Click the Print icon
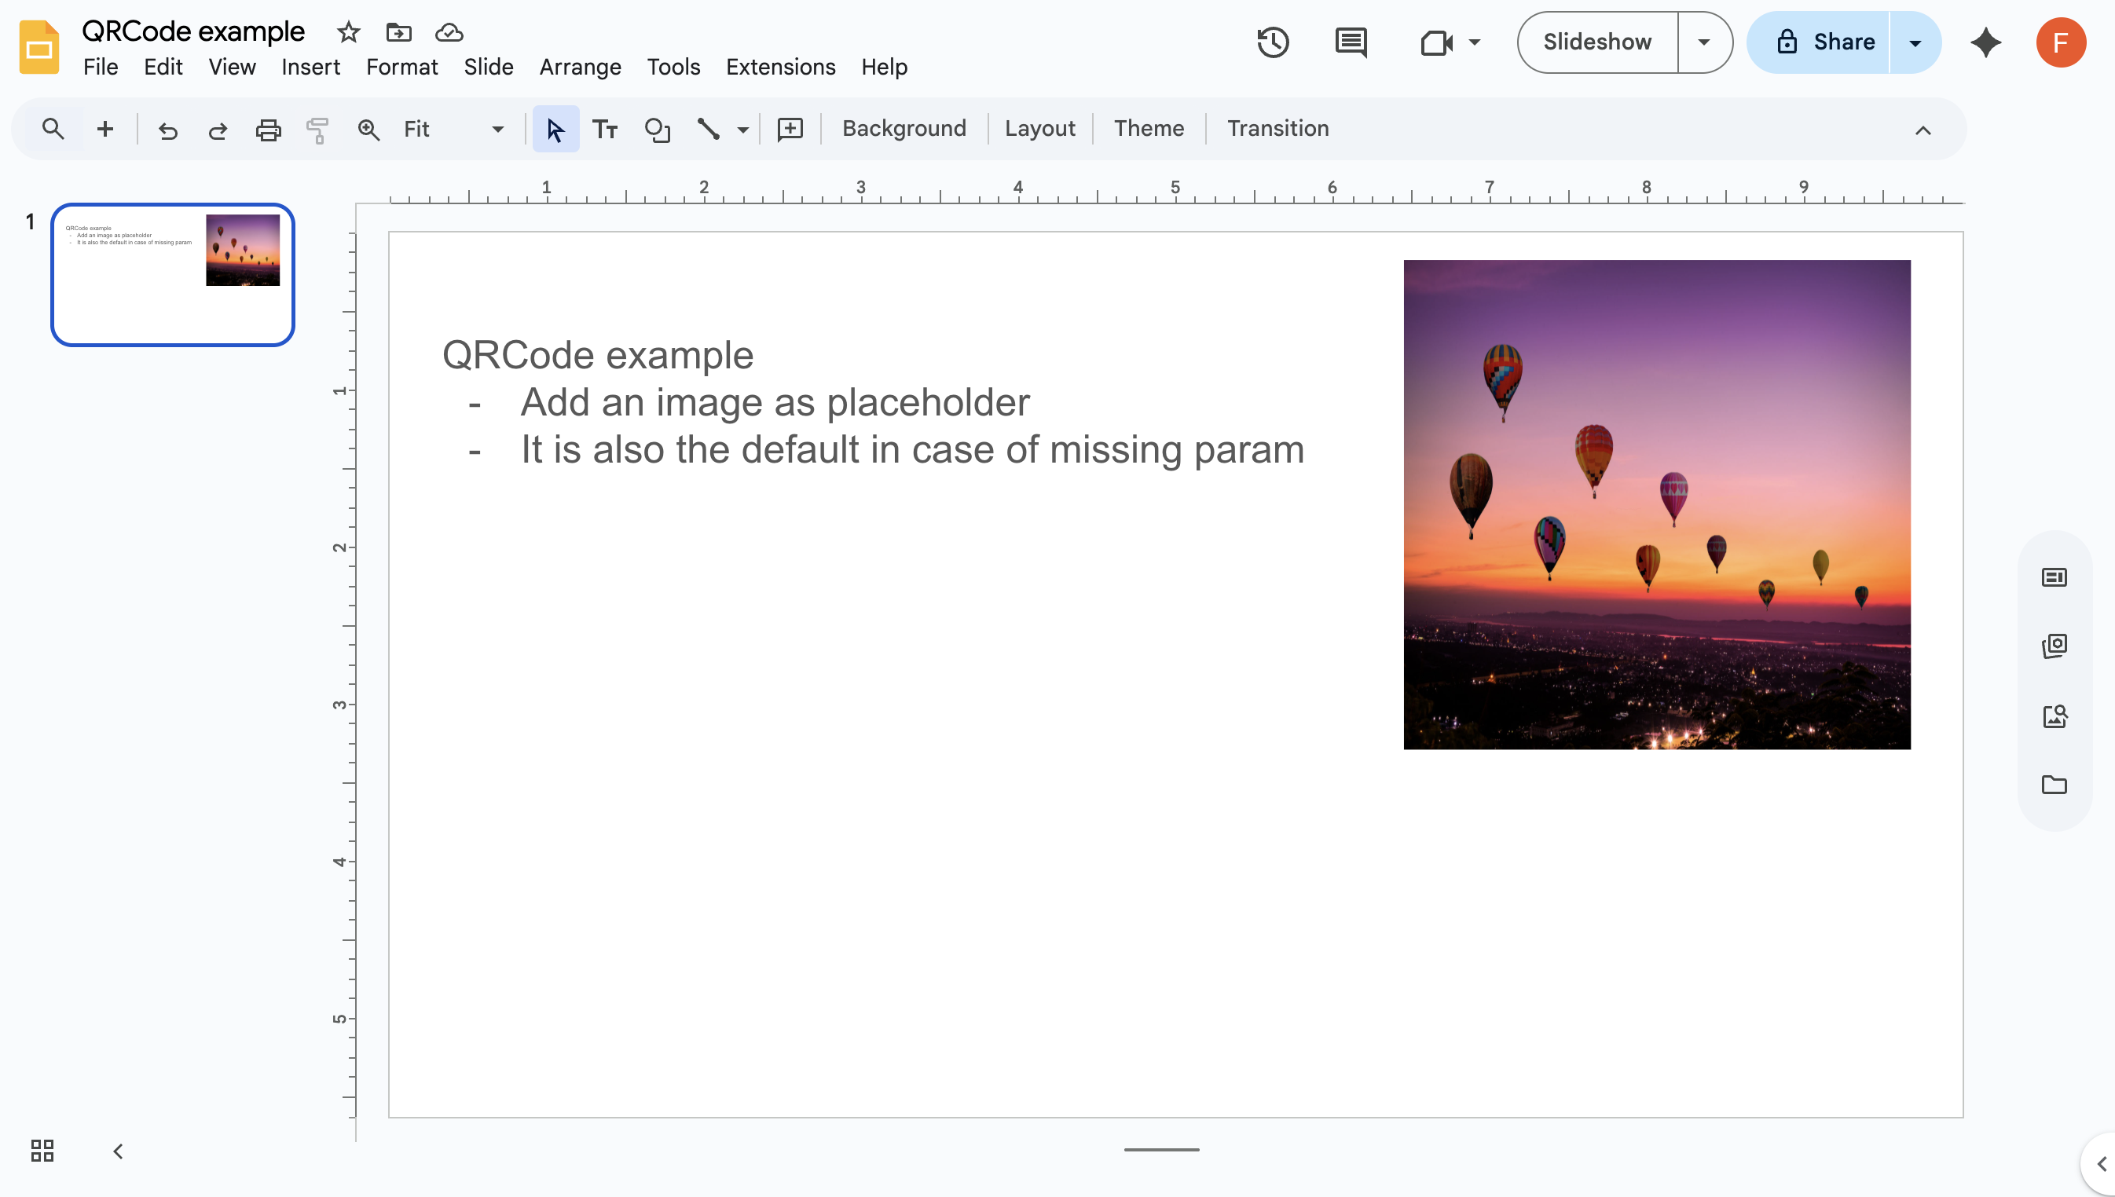The width and height of the screenshot is (2115, 1197). pyautogui.click(x=268, y=129)
